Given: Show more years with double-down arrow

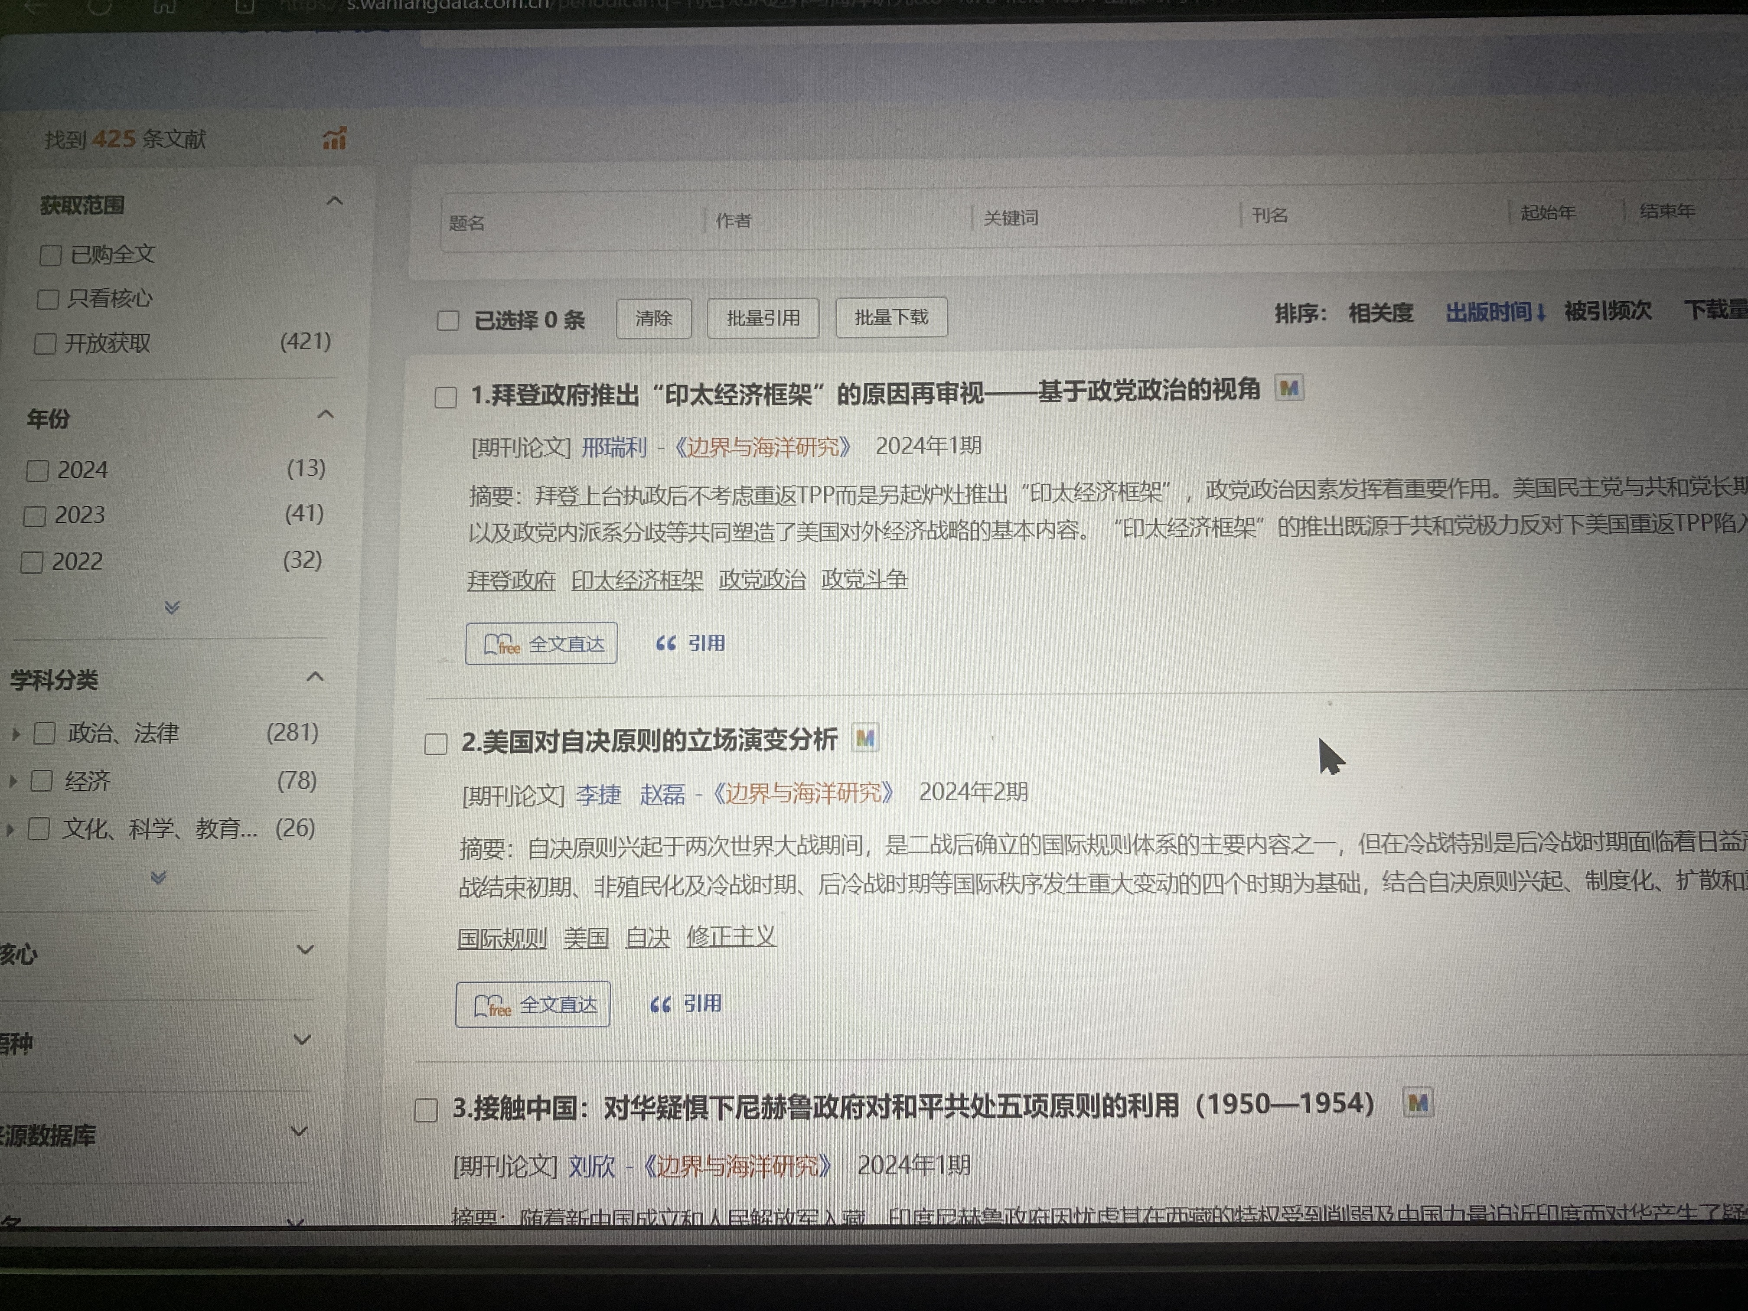Looking at the screenshot, I should point(172,607).
